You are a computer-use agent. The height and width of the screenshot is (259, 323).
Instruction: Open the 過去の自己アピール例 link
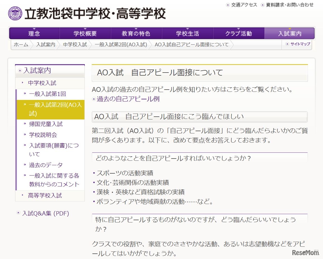pos(127,99)
